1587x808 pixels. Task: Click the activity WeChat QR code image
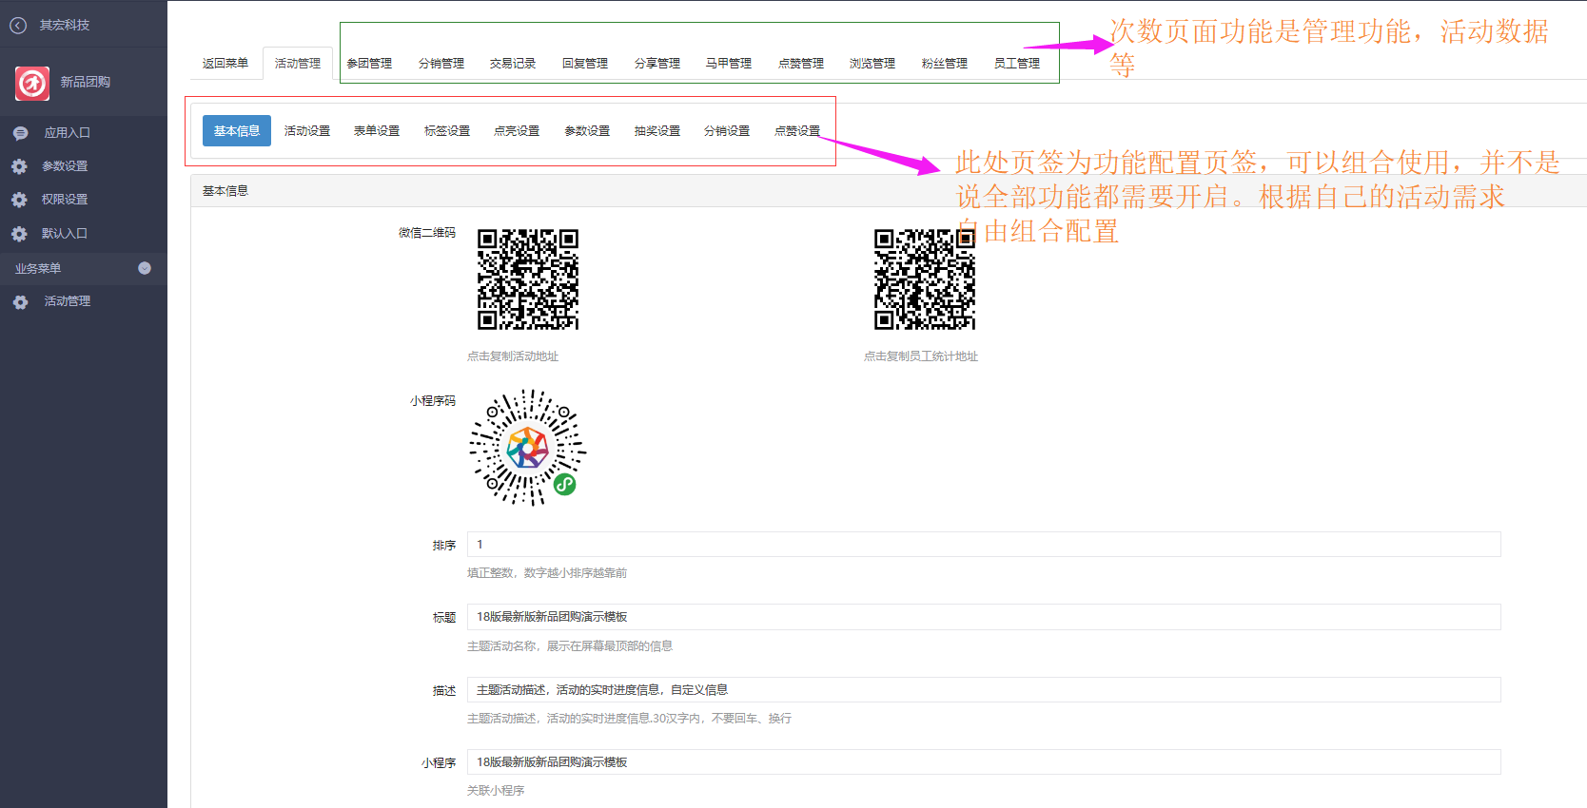tap(528, 279)
